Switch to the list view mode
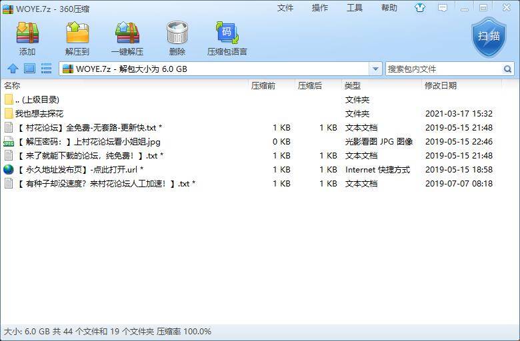Viewport: 520px width, 341px height. [46, 69]
